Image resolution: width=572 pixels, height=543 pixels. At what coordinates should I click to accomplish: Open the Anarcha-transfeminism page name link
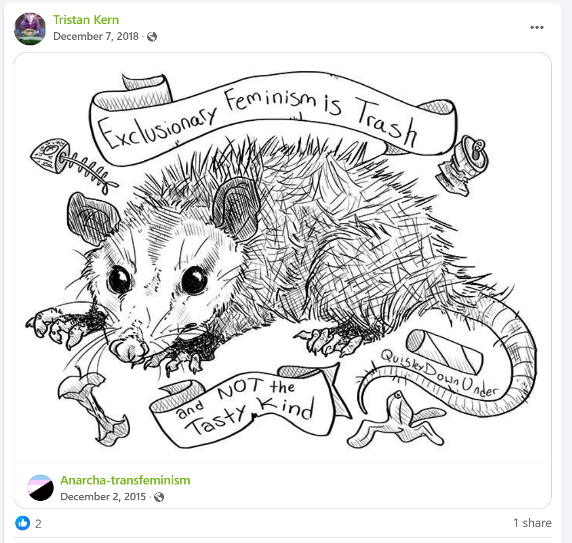click(x=125, y=480)
